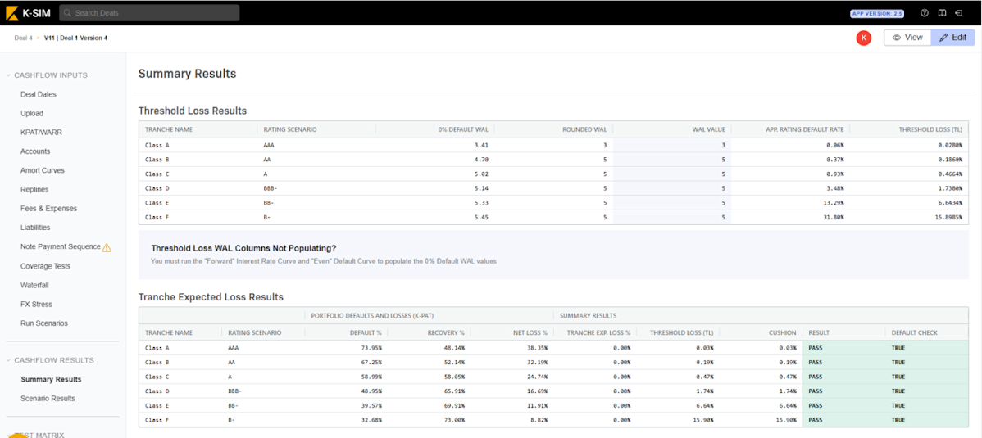The width and height of the screenshot is (982, 438).
Task: Open KPAT/WARR section
Action: point(41,133)
